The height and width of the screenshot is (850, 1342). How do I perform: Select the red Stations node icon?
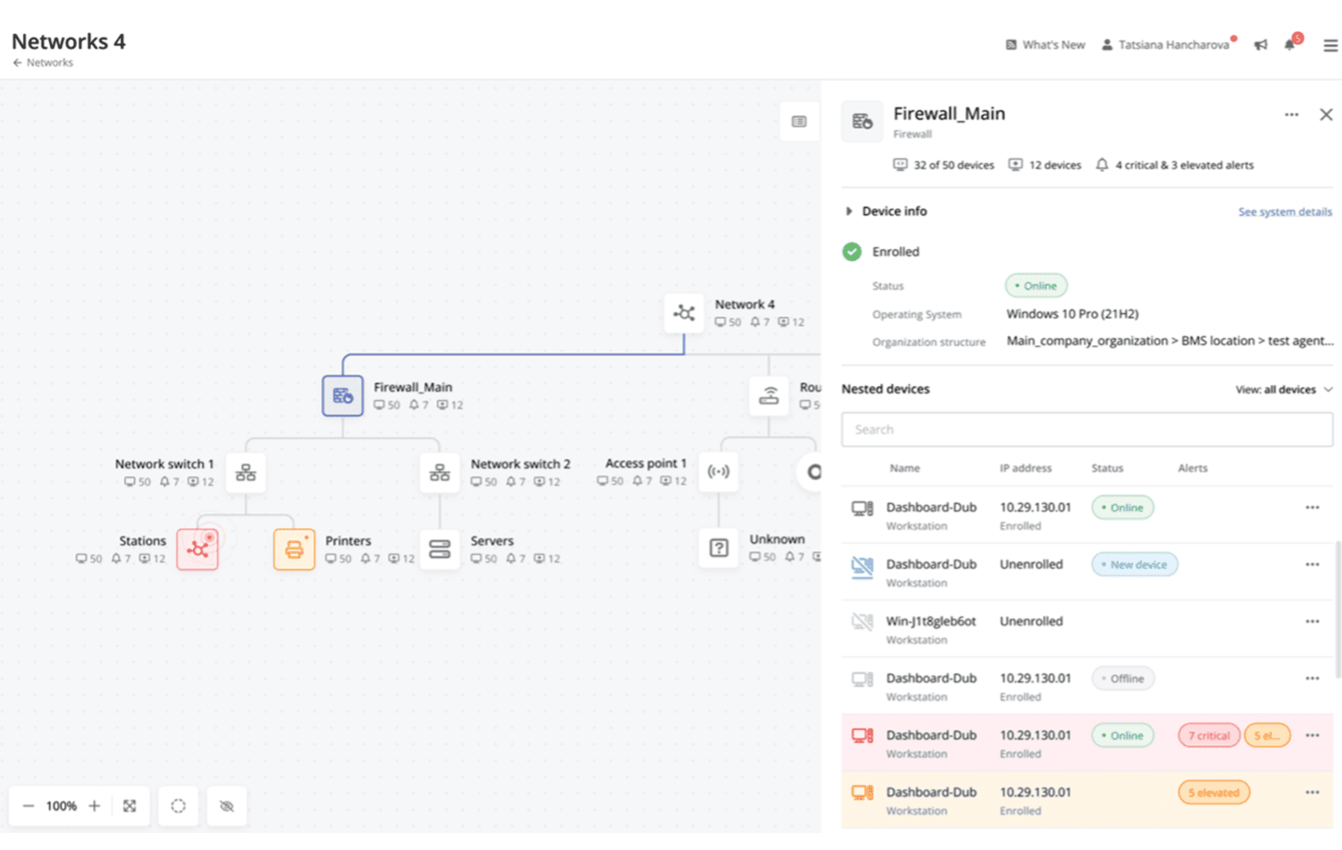[197, 549]
